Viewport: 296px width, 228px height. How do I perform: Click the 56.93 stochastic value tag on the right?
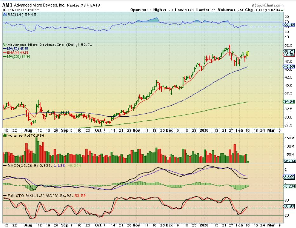click(x=289, y=206)
